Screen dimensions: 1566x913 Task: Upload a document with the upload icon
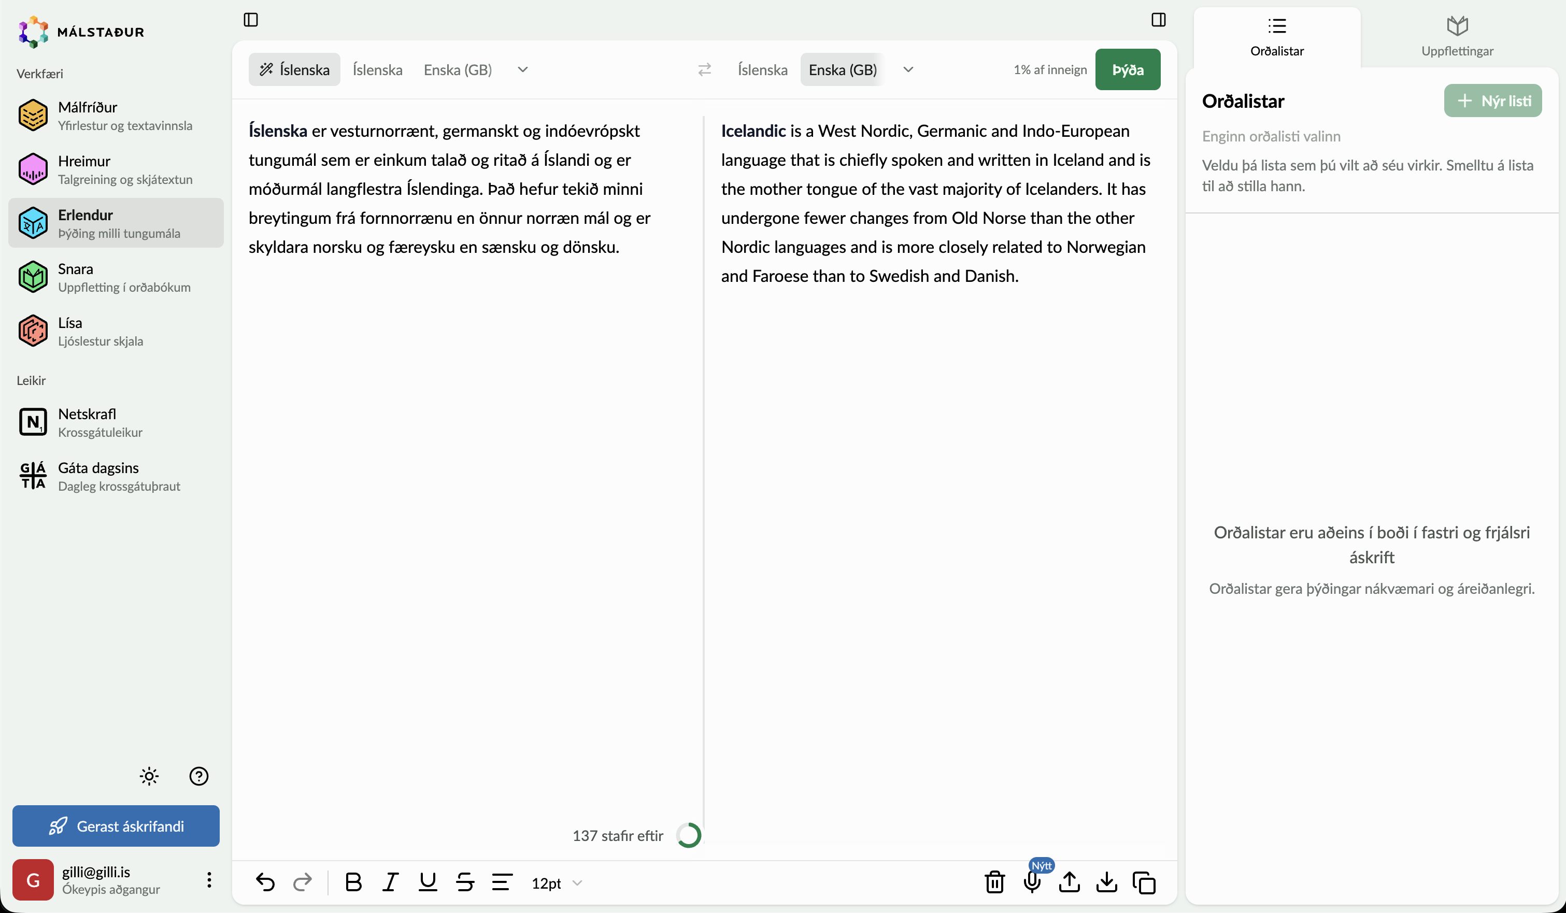point(1069,882)
